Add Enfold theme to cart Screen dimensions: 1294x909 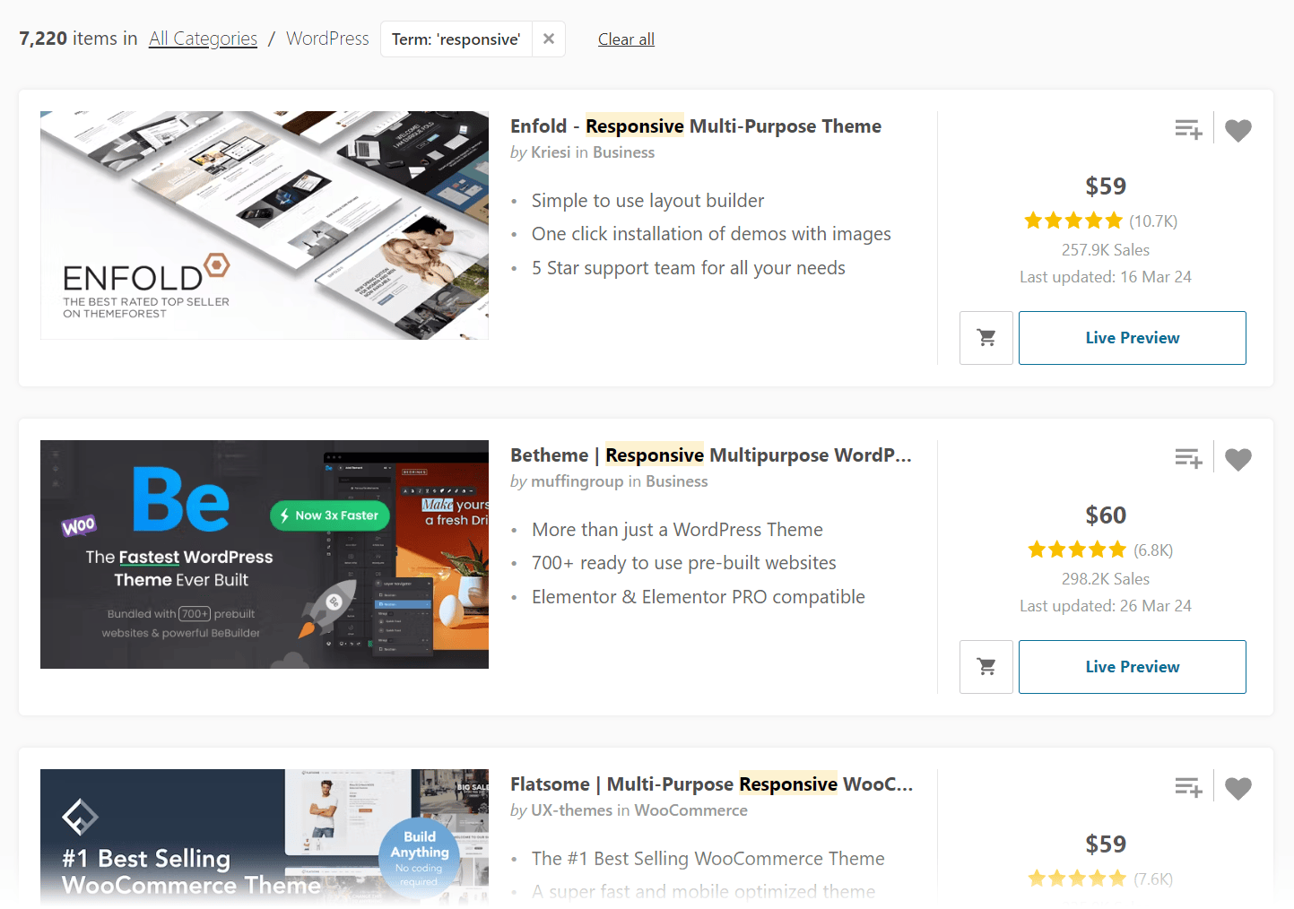(986, 338)
